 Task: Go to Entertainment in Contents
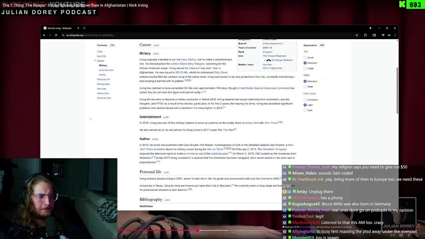(x=106, y=70)
